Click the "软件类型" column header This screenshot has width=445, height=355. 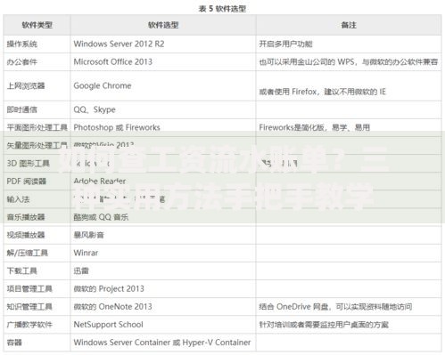pyautogui.click(x=37, y=25)
